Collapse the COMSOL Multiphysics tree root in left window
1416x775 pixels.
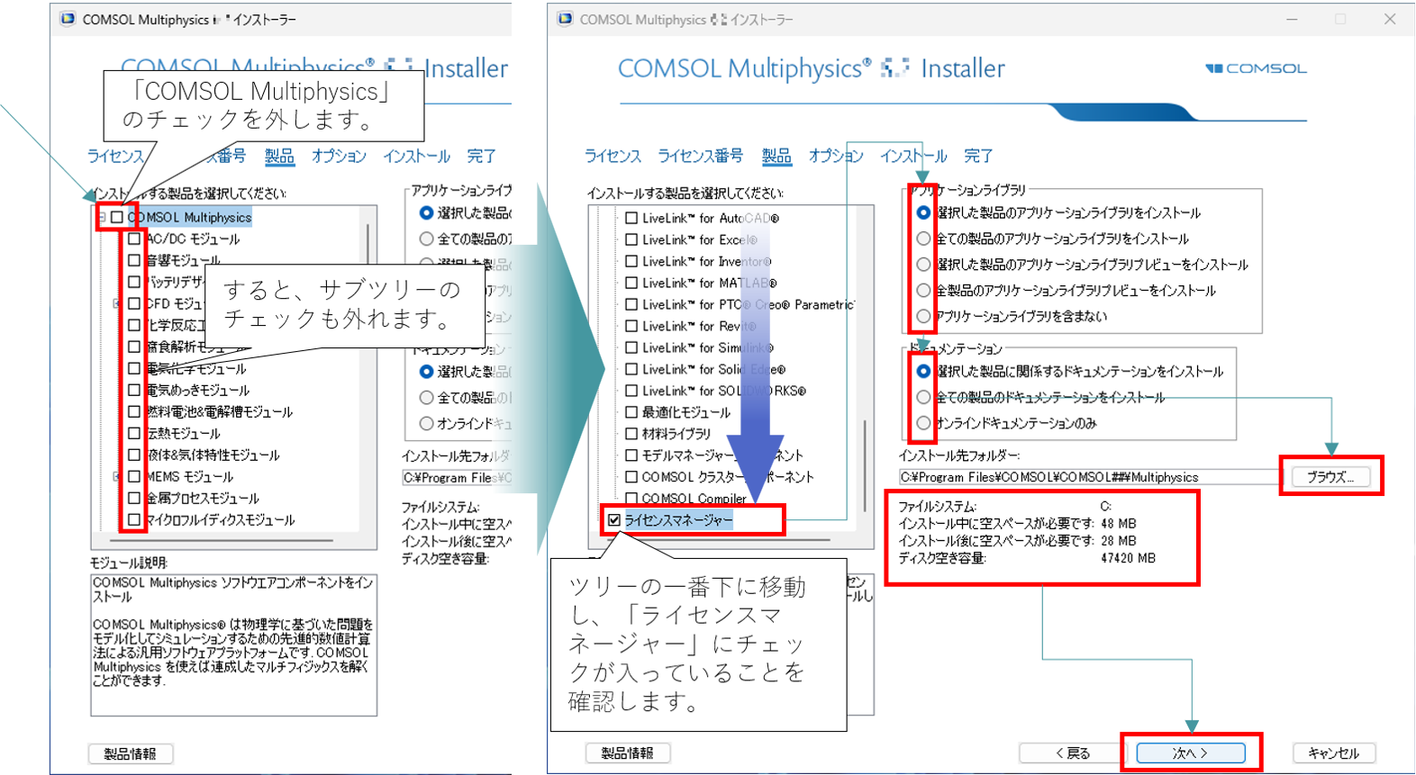coord(102,218)
